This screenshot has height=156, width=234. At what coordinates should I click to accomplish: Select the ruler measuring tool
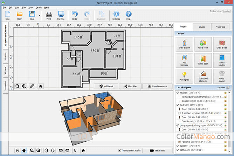[x=32, y=86]
